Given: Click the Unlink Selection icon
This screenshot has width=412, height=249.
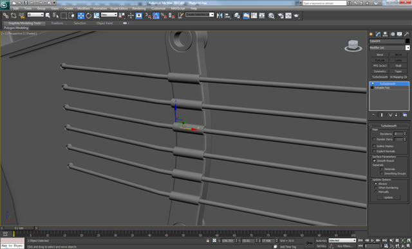Looking at the screenshot, I should (x=14, y=15).
